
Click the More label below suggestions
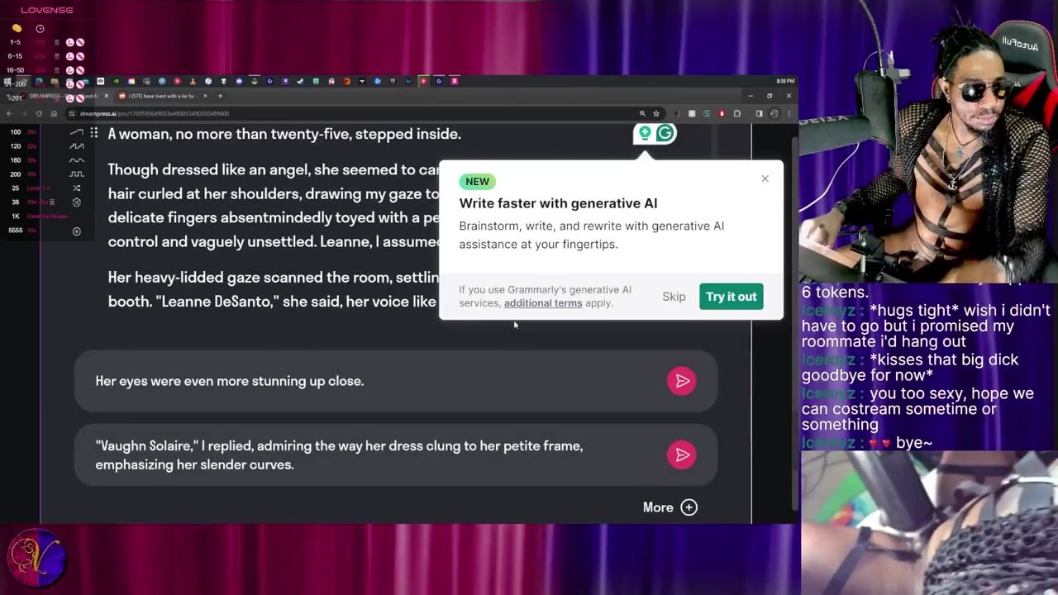pos(658,507)
